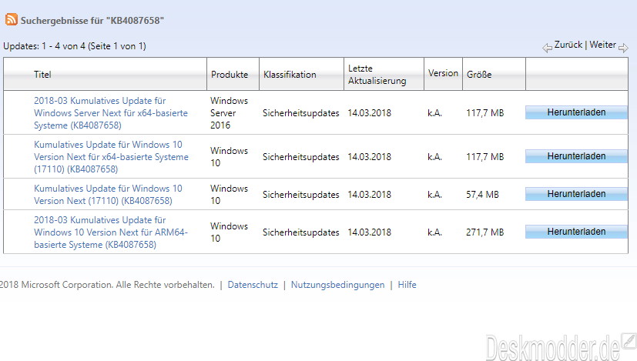
Task: Download the 271,7 MB ARM64 update
Action: point(576,232)
